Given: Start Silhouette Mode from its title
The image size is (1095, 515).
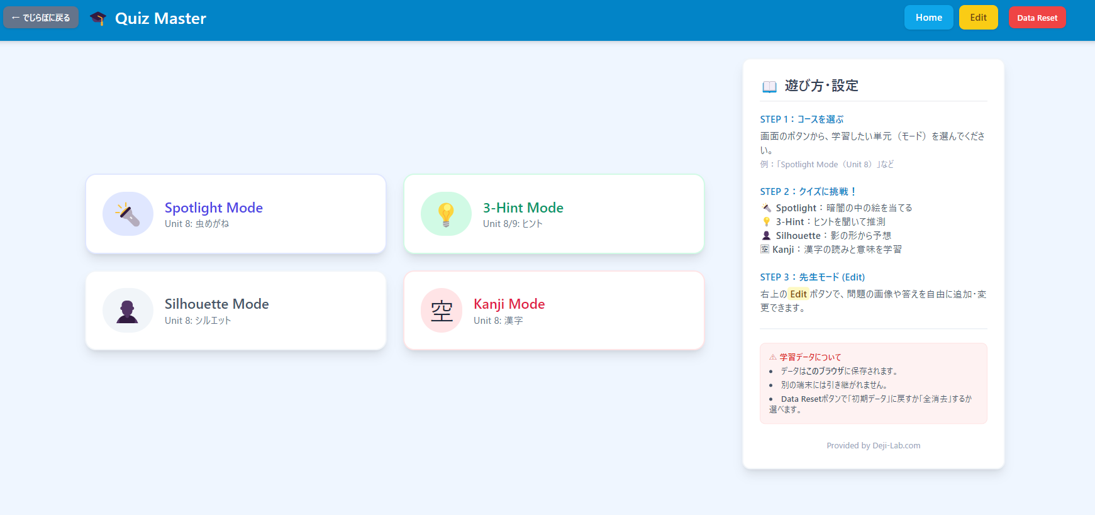Looking at the screenshot, I should point(216,304).
